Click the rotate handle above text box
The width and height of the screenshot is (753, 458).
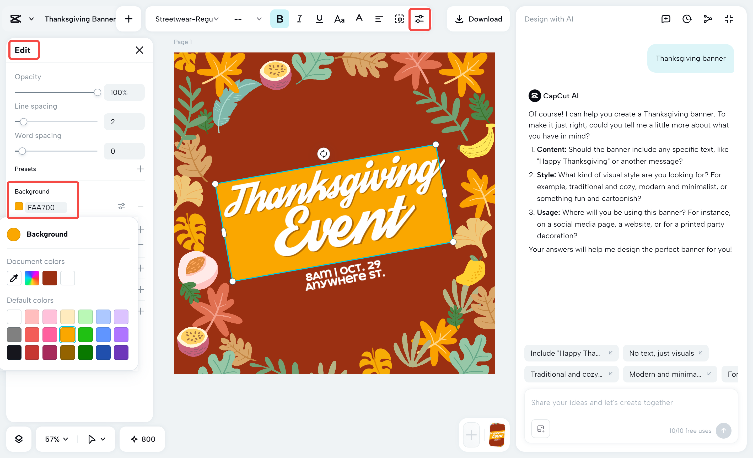(323, 154)
